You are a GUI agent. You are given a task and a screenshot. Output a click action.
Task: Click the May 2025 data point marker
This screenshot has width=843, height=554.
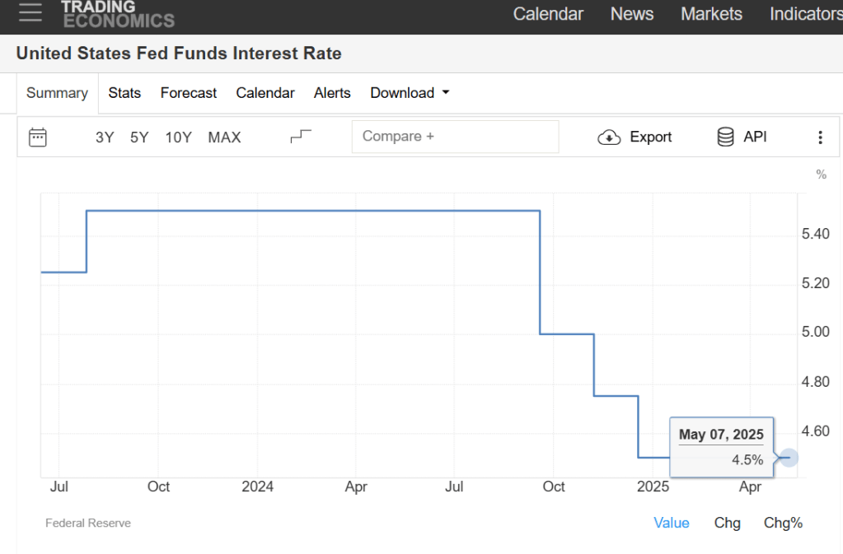(x=789, y=457)
